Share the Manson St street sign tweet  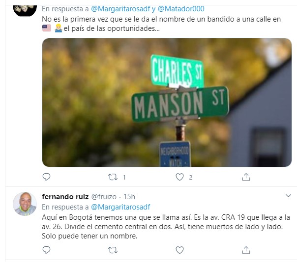coord(246,177)
